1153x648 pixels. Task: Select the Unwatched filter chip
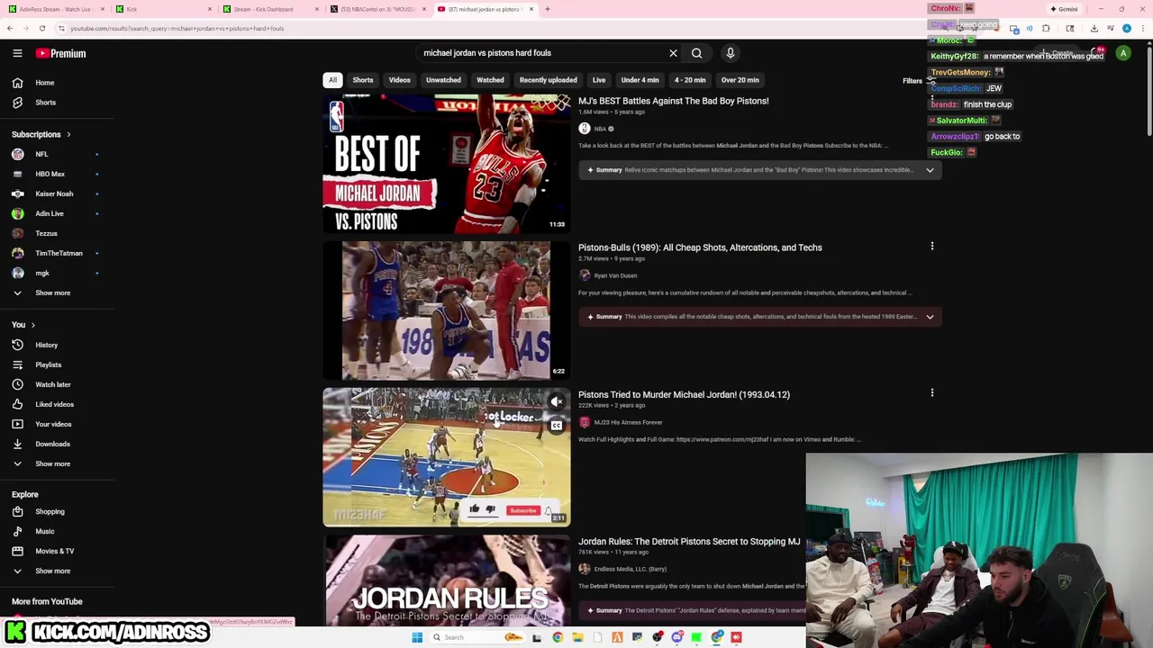click(x=443, y=80)
